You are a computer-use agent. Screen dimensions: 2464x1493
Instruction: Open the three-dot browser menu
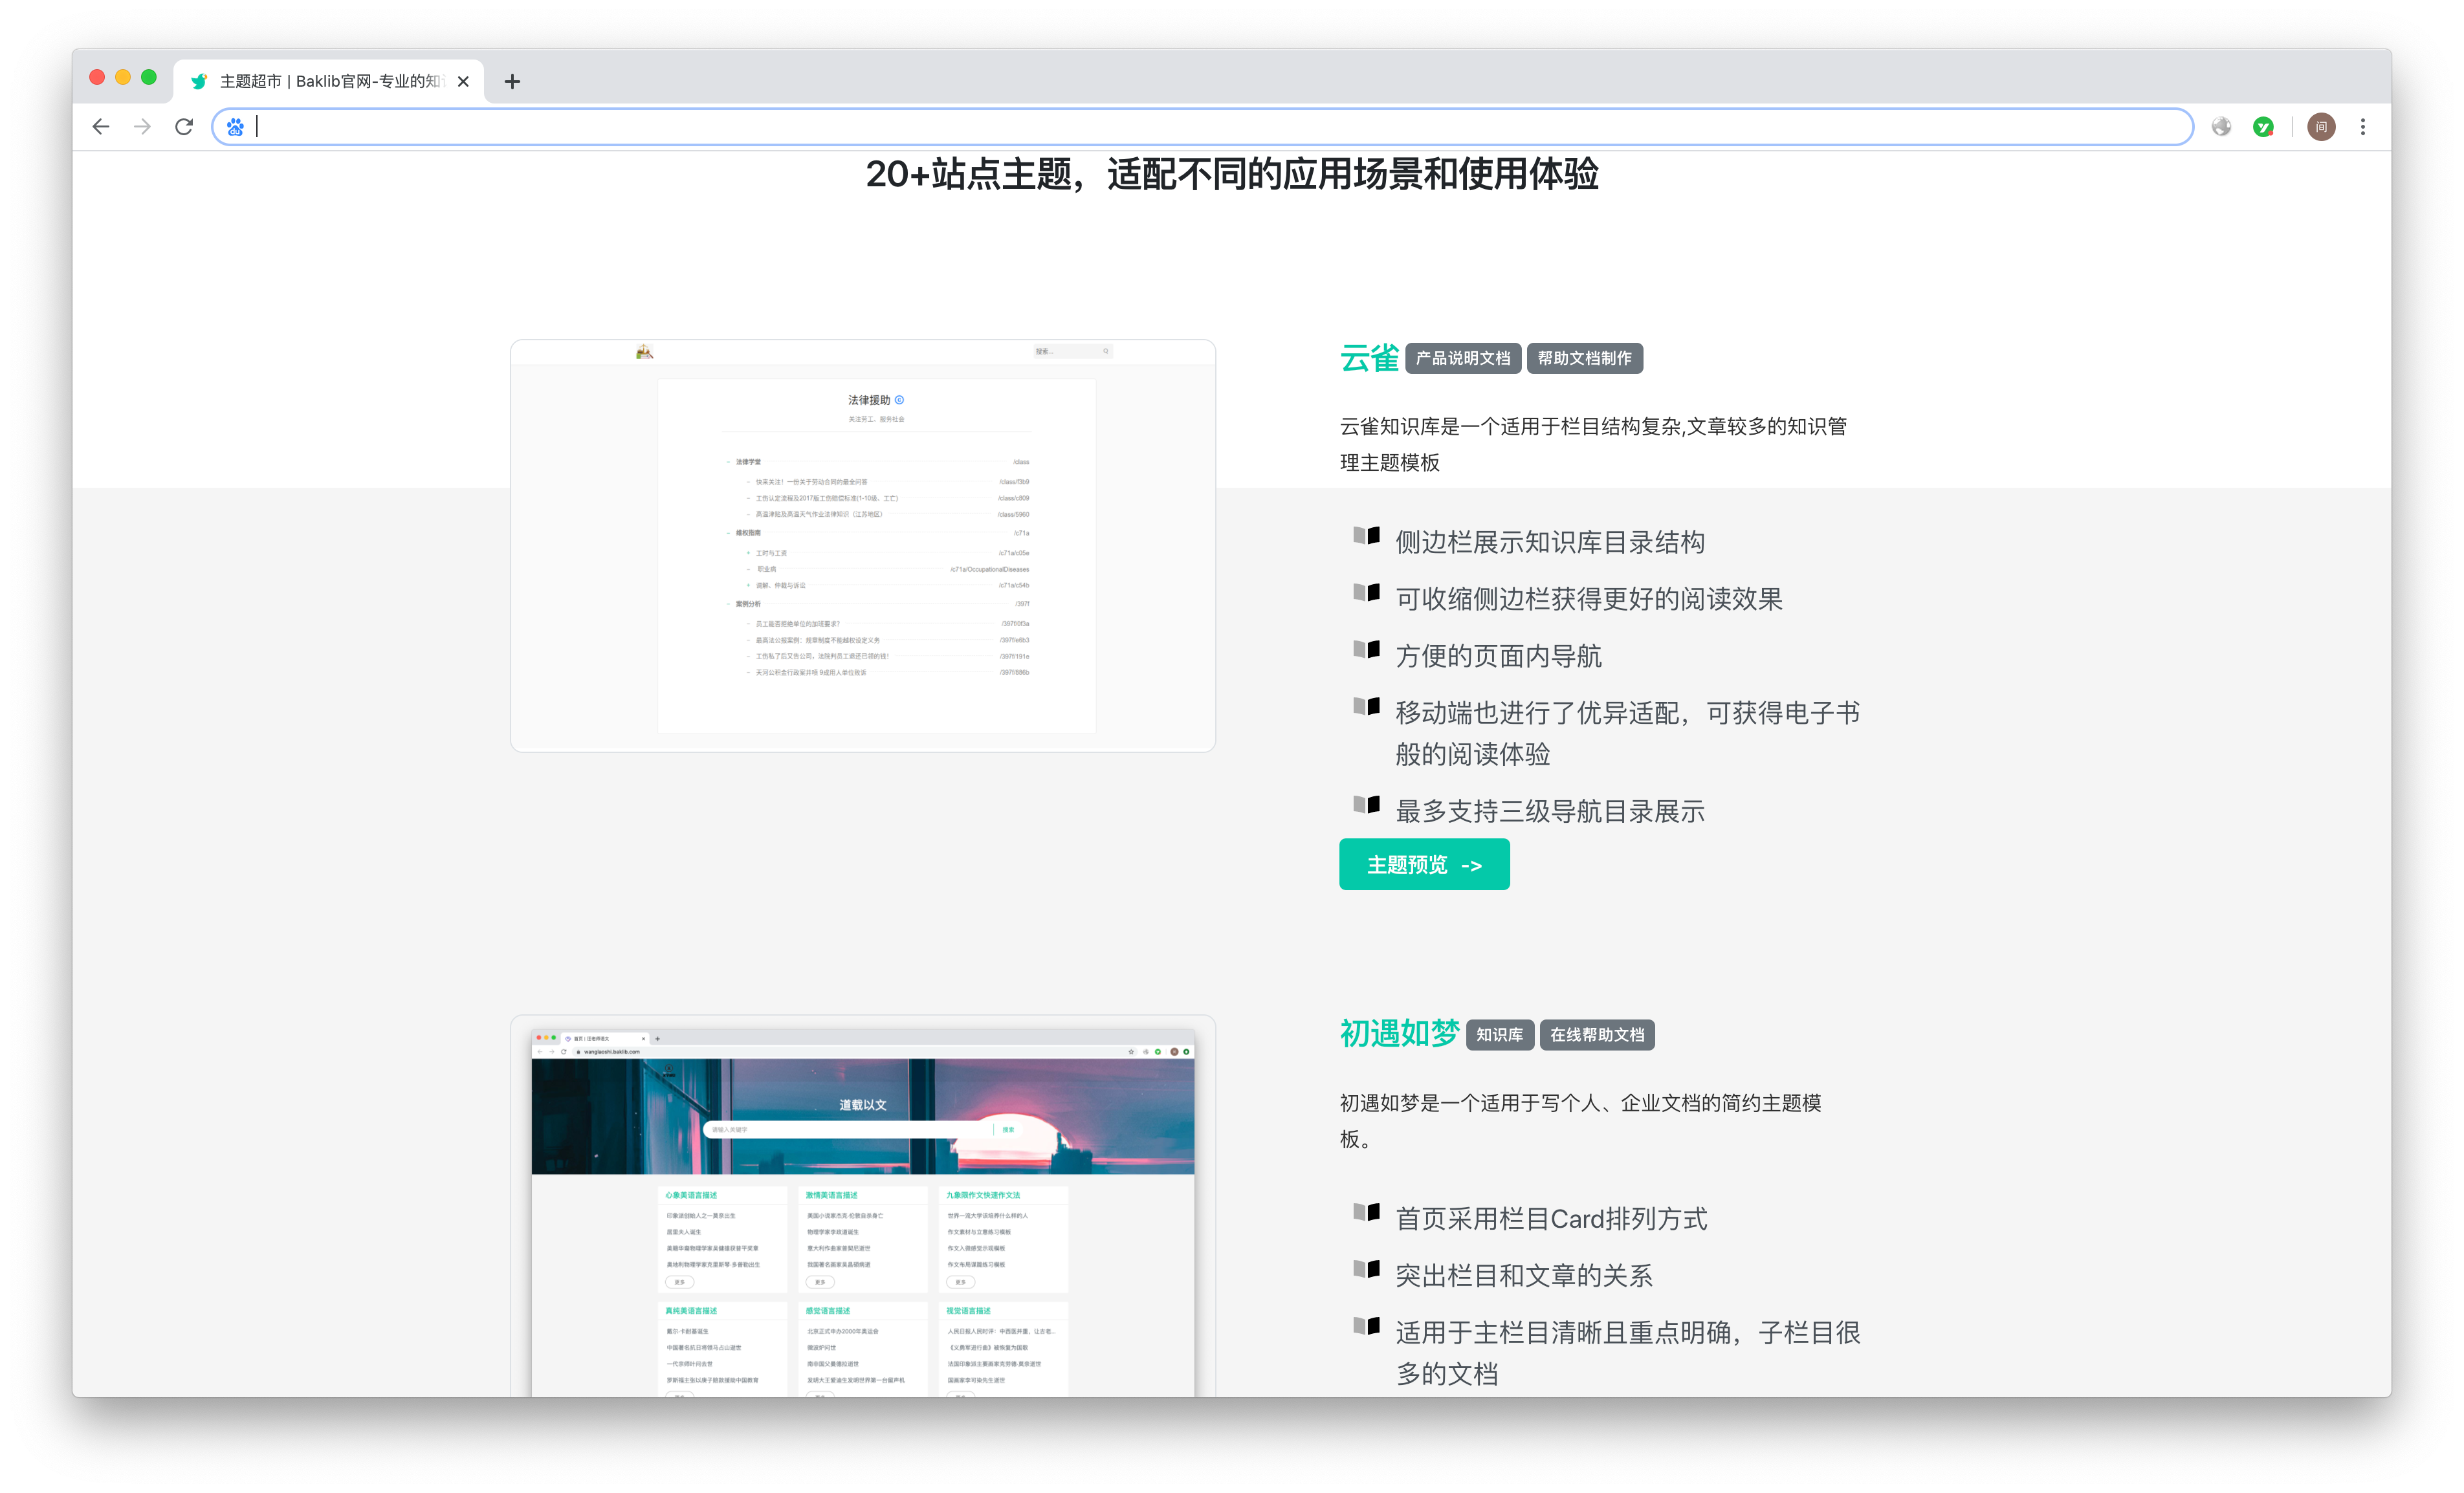[x=2363, y=126]
